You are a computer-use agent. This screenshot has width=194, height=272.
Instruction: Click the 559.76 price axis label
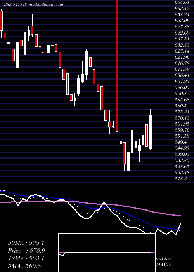(182, 130)
